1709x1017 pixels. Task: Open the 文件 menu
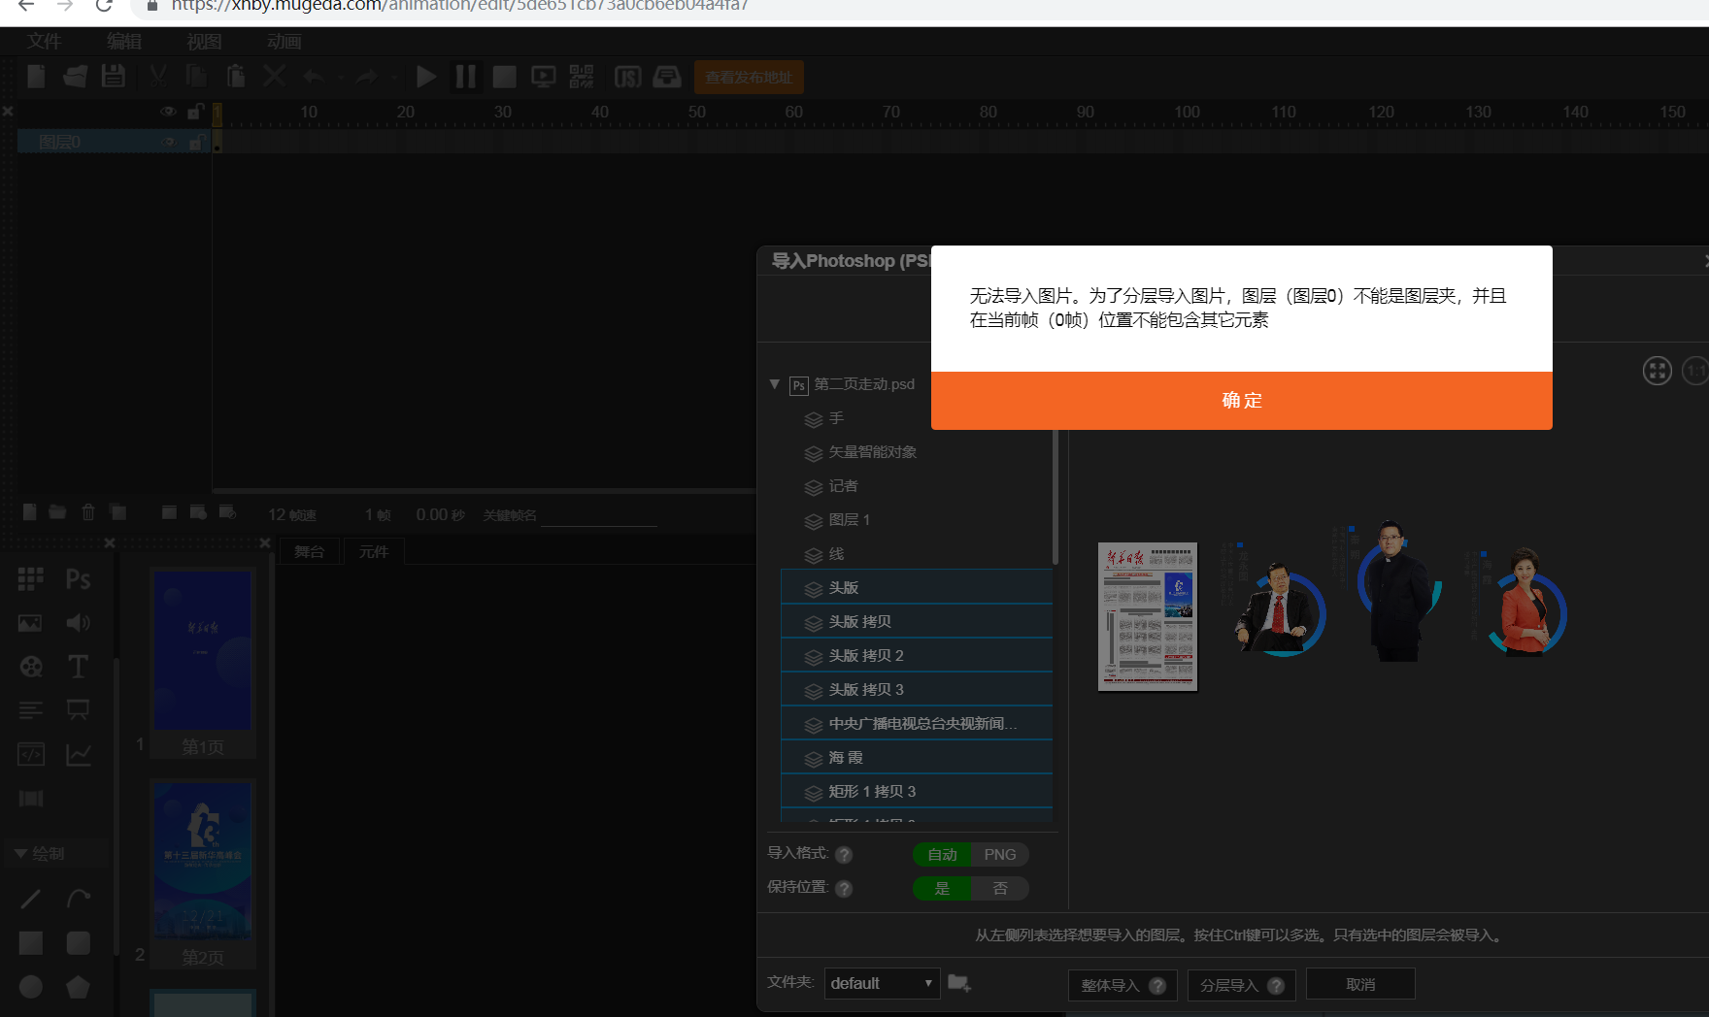tap(44, 42)
